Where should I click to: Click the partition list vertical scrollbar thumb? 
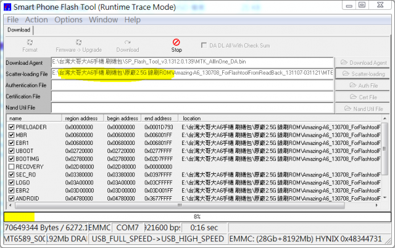point(385,149)
